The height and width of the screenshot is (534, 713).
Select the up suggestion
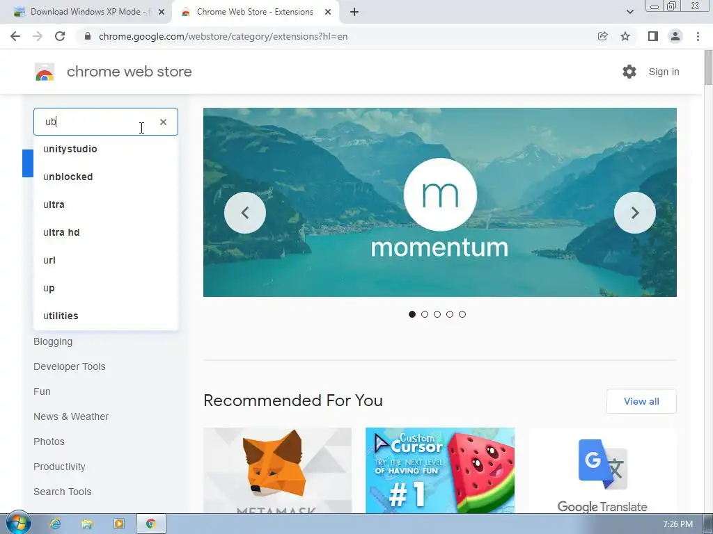click(106, 288)
